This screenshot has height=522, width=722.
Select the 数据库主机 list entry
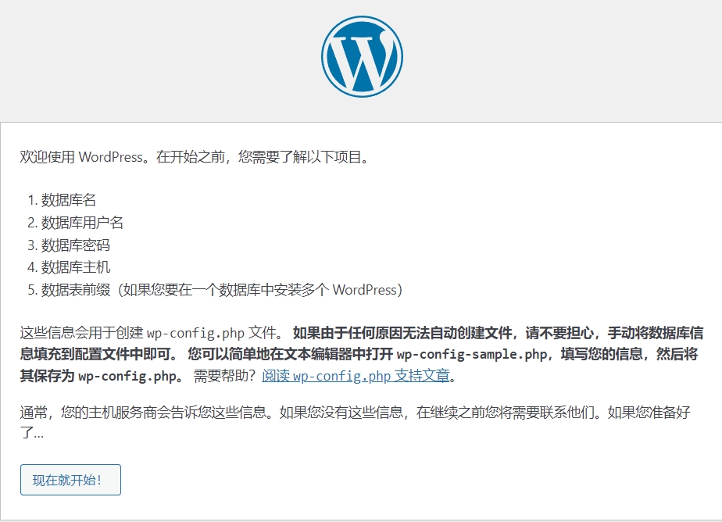coord(76,267)
